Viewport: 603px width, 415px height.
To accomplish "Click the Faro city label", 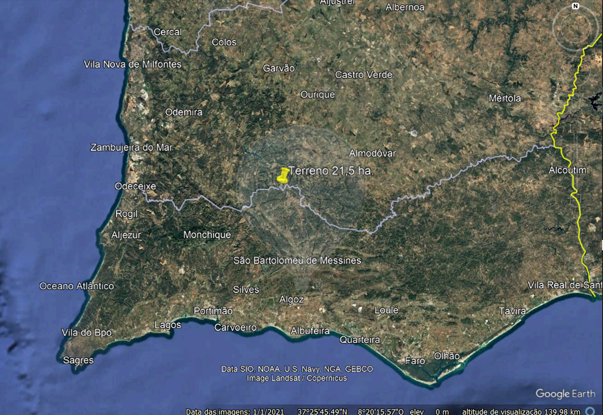I will pyautogui.click(x=416, y=361).
